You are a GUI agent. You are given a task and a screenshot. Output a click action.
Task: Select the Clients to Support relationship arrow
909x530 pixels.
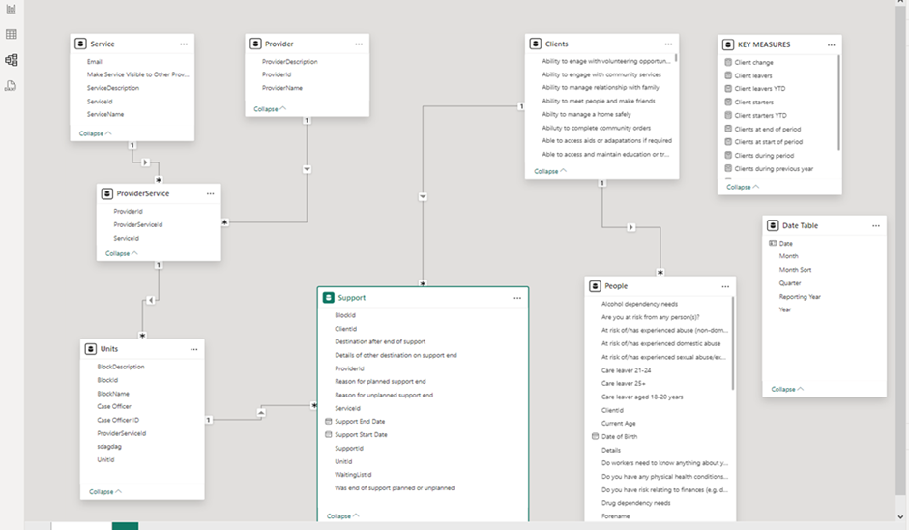(x=424, y=197)
